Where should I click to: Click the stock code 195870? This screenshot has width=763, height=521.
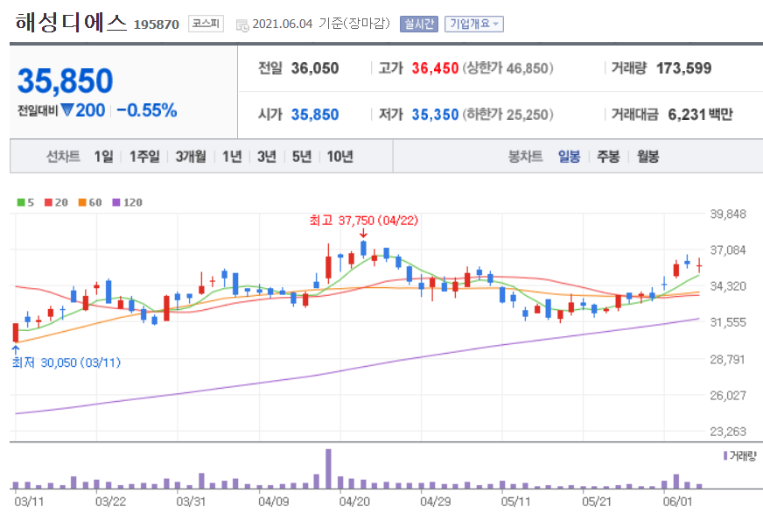[x=157, y=25]
